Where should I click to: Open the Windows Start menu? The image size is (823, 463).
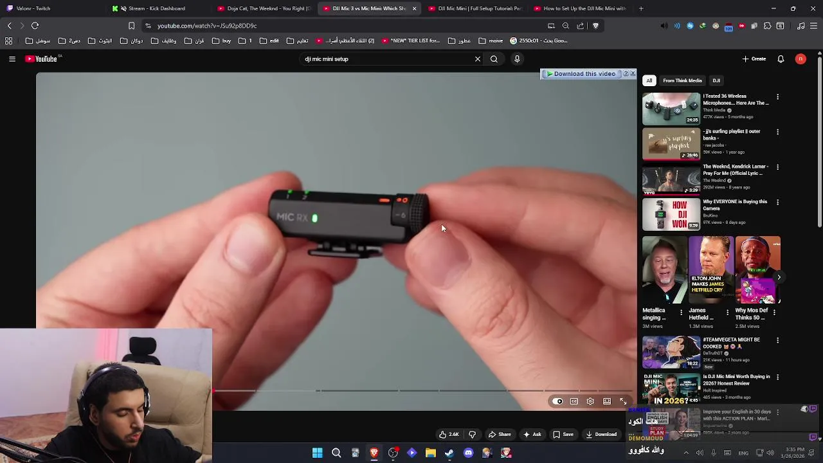317,453
